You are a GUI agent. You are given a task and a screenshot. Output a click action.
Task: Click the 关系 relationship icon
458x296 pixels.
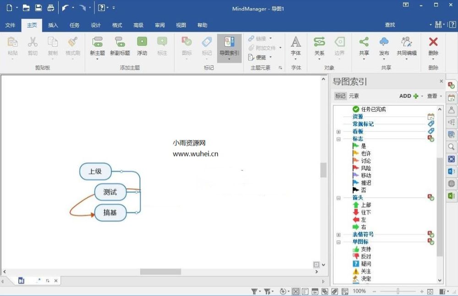coord(319,42)
